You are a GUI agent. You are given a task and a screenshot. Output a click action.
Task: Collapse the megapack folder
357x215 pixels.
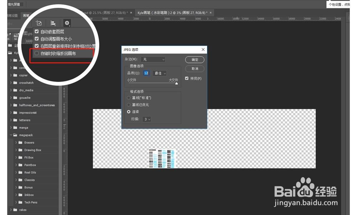11,135
